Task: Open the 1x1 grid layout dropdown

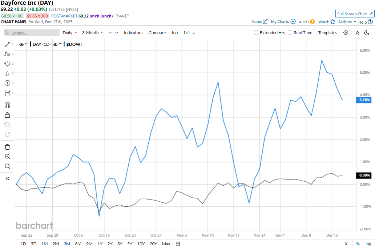Action: click(189, 33)
